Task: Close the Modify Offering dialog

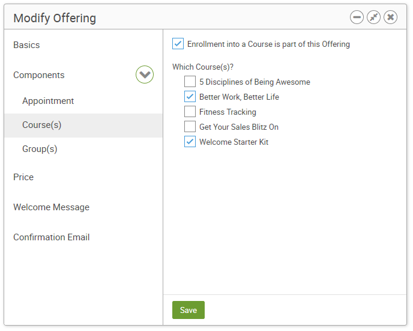Action: click(x=390, y=17)
